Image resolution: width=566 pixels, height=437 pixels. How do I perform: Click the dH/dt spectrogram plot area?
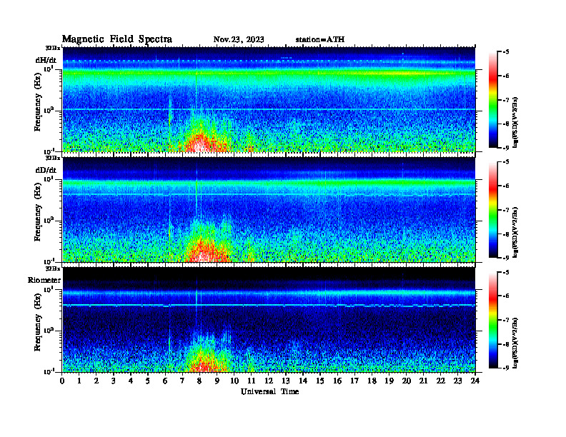click(x=269, y=99)
